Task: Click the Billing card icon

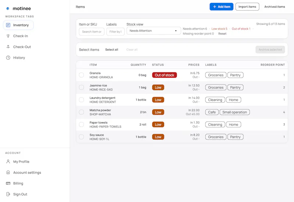Action: 8,183
